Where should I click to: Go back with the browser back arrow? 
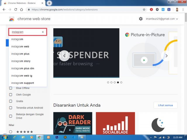(x=4, y=10)
